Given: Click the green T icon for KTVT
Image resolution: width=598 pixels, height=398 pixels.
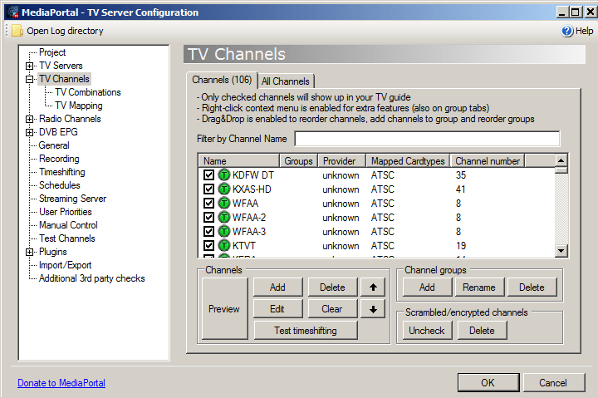Looking at the screenshot, I should click(x=224, y=246).
